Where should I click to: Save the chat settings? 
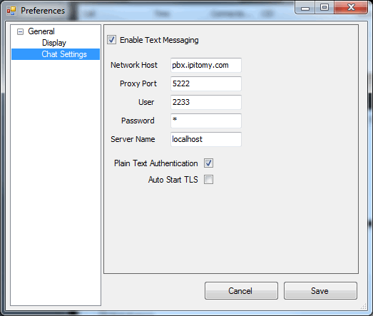click(320, 291)
